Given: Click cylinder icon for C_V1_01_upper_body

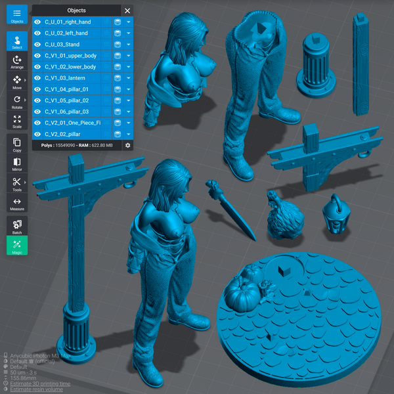Looking at the screenshot, I should coord(118,56).
